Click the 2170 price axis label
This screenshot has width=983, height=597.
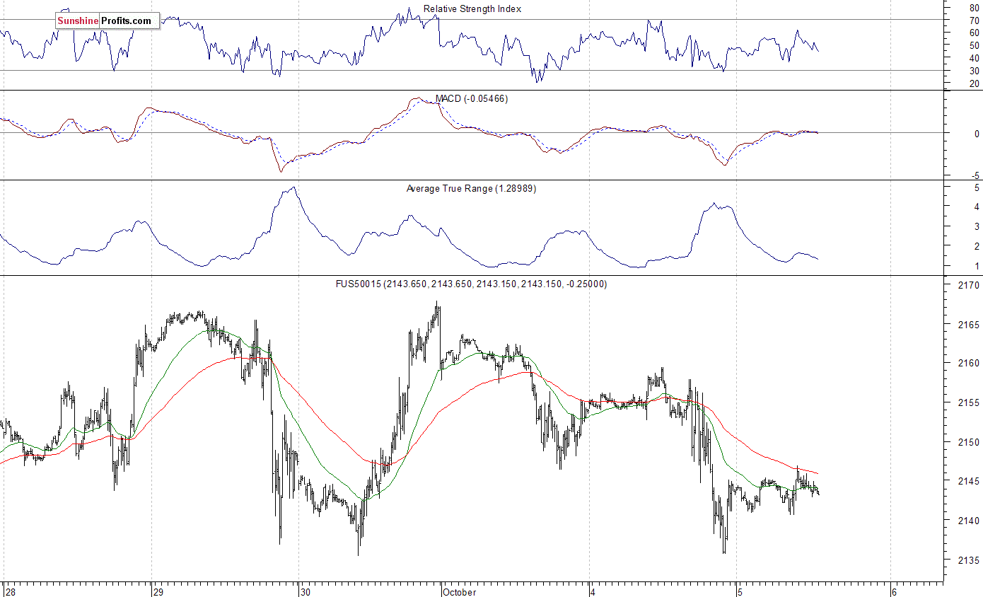tap(970, 285)
